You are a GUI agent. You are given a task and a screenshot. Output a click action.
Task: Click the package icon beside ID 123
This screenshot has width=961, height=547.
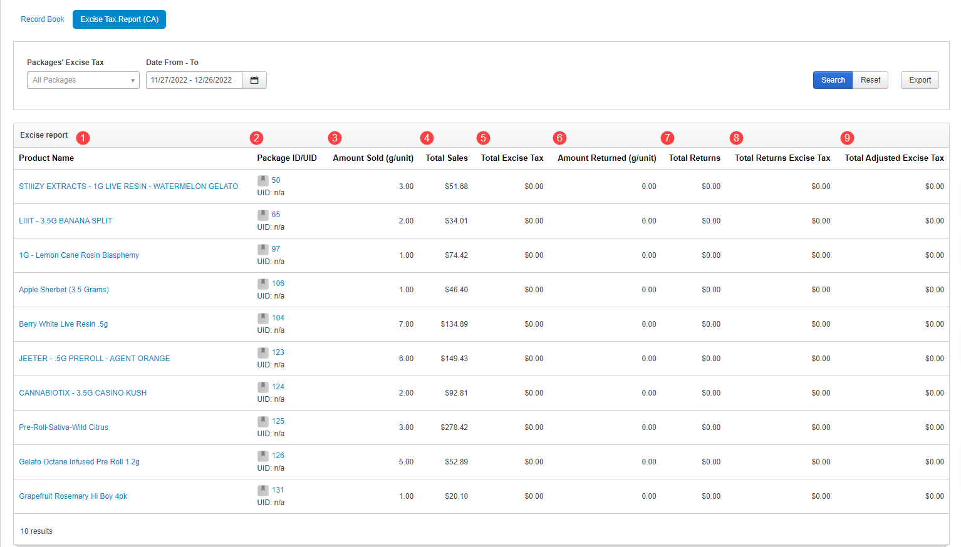tap(263, 352)
